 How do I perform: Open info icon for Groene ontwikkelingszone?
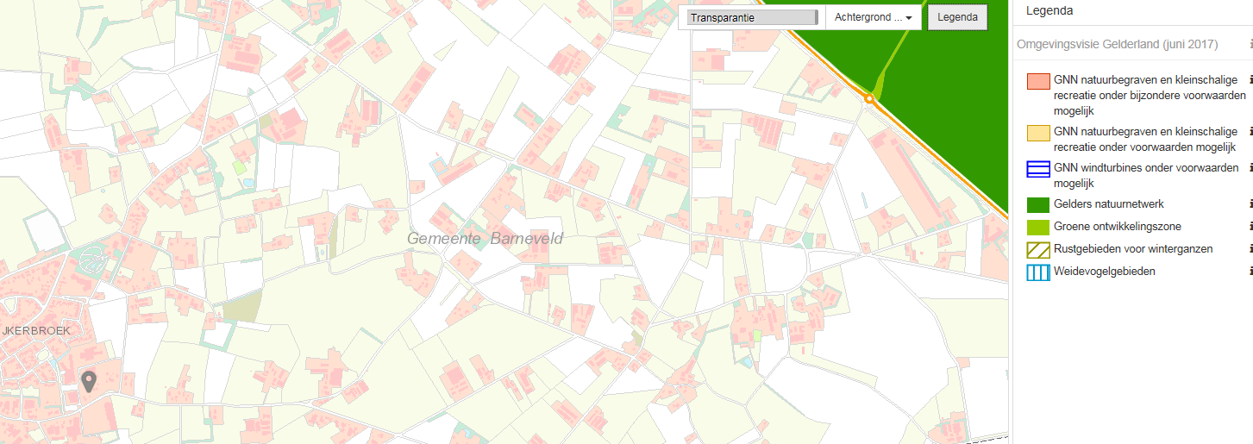click(x=1250, y=227)
